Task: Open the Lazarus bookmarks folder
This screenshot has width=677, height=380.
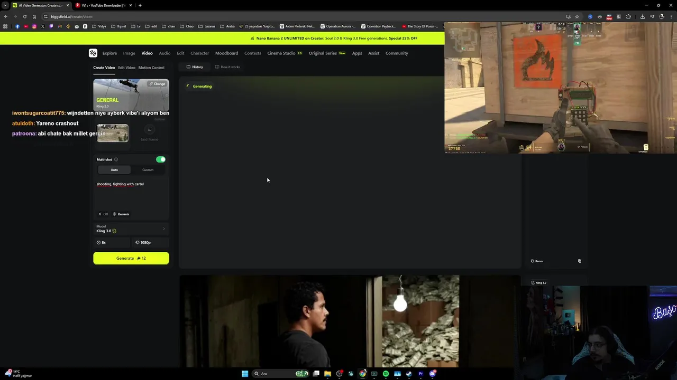Action: tap(207, 26)
